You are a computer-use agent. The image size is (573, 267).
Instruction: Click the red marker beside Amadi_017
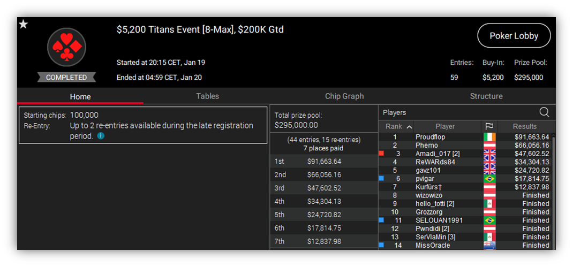(x=381, y=154)
